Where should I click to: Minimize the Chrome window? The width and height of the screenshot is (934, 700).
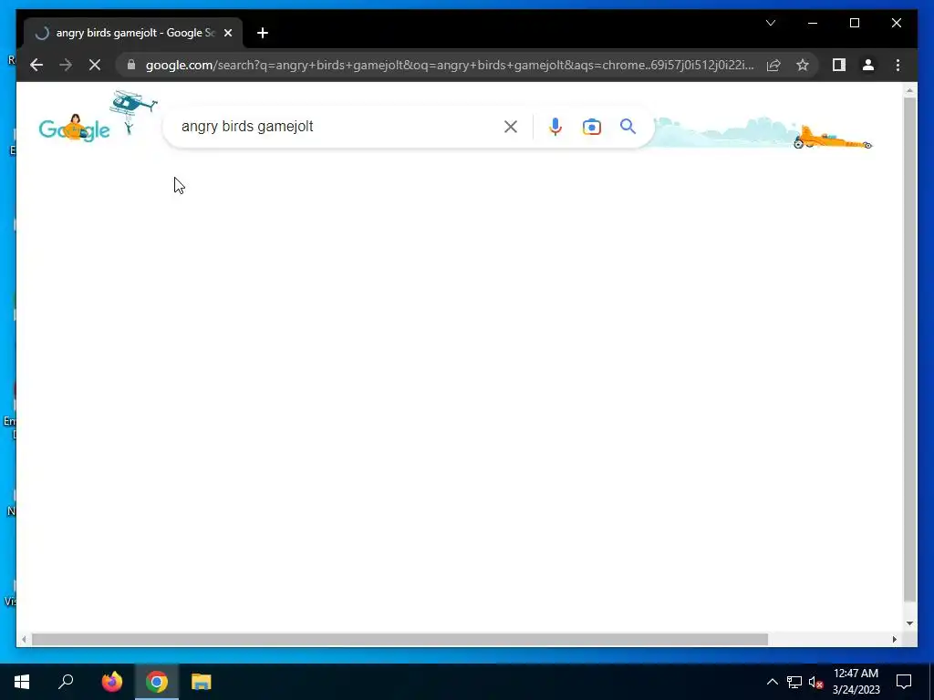click(813, 23)
